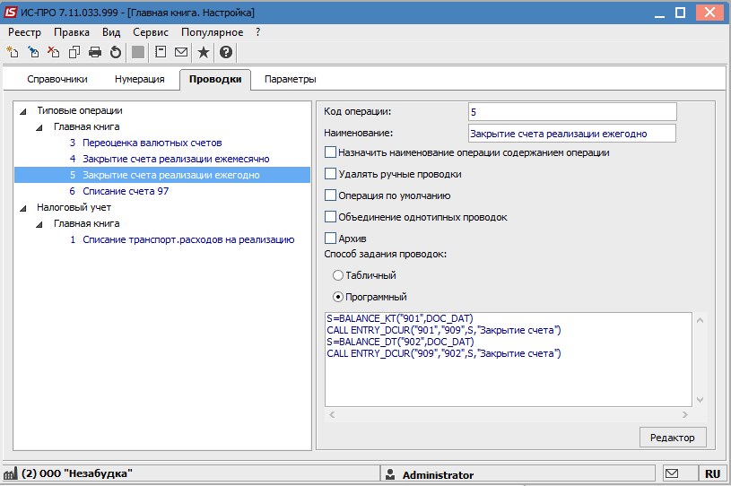Click the enterprise factory icon in status bar
This screenshot has width=731, height=486.
[x=10, y=473]
